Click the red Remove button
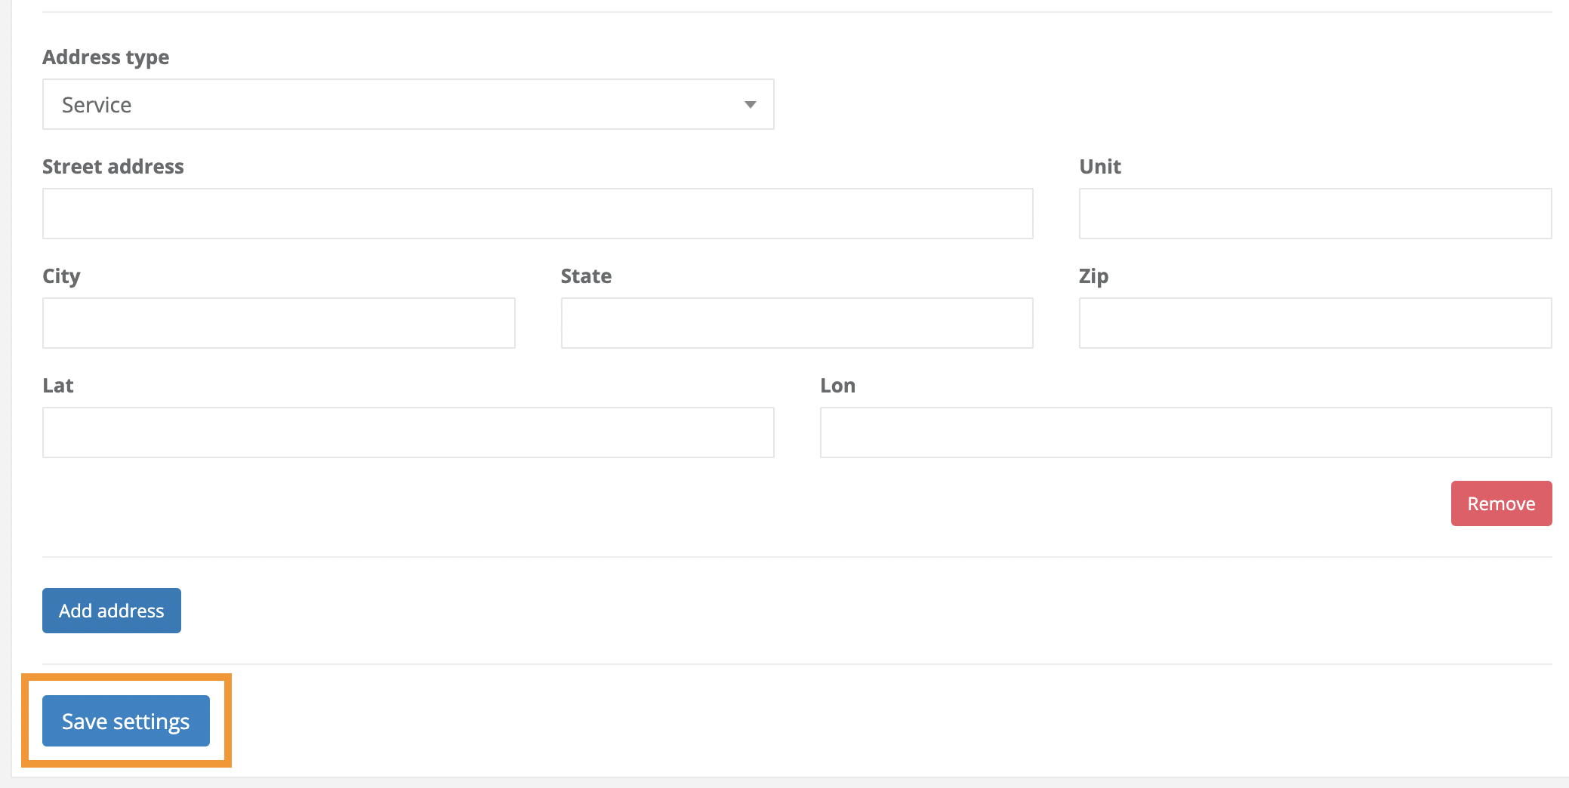The width and height of the screenshot is (1569, 788). tap(1500, 503)
